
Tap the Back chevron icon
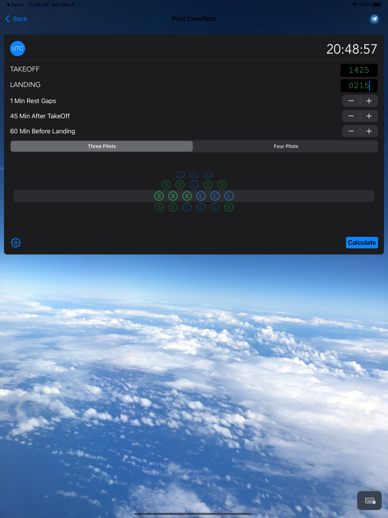click(x=8, y=19)
